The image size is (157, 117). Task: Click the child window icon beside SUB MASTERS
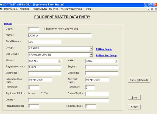[x=1, y=9]
